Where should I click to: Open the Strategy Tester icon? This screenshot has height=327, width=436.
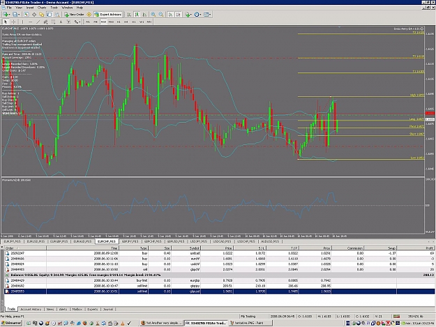[57, 15]
